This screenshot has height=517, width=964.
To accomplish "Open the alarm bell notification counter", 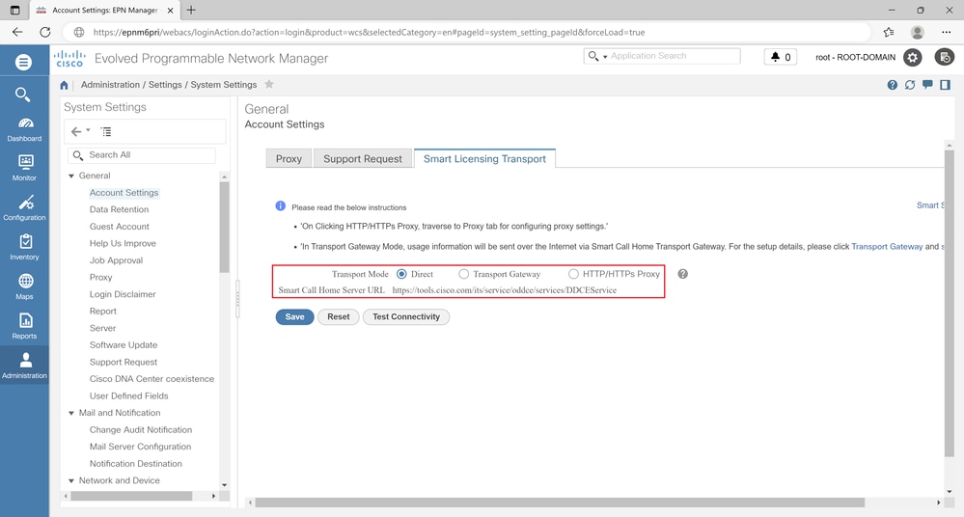I will tap(781, 57).
